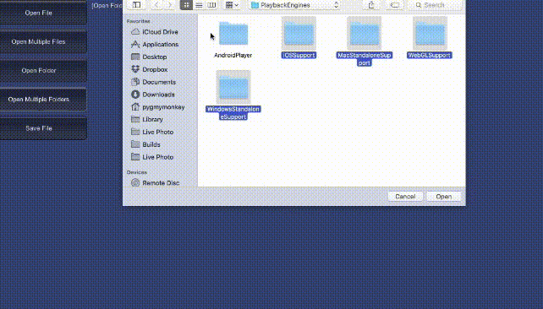Screen dimensions: 543x309
Task: Select the WebGLSupport folder icon
Action: (430, 34)
